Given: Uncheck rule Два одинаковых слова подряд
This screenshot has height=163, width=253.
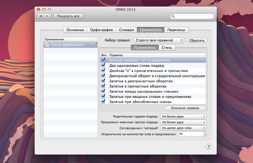Looking at the screenshot, I should 103,65.
